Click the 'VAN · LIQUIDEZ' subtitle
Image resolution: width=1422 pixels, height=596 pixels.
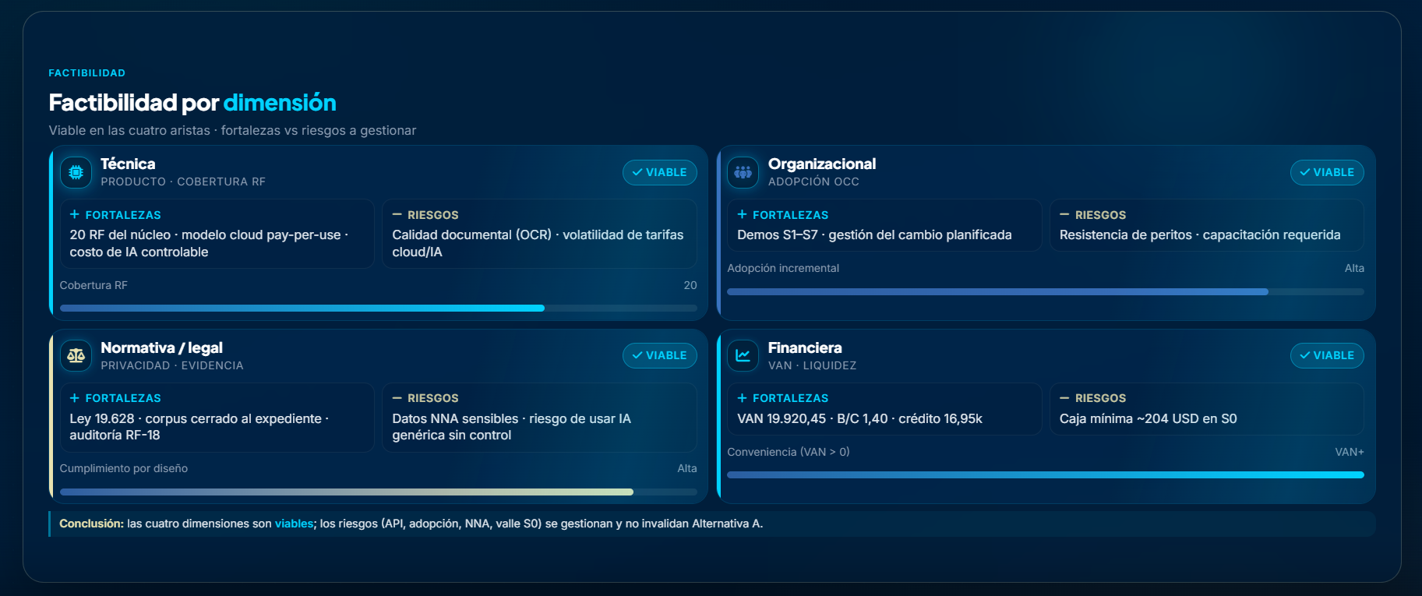(812, 365)
